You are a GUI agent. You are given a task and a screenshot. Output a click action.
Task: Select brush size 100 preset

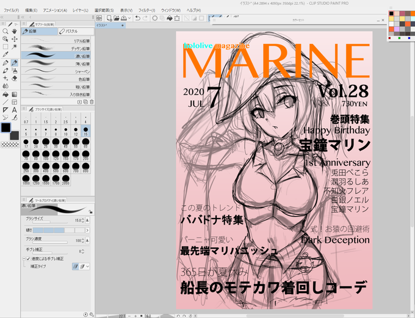point(46,155)
